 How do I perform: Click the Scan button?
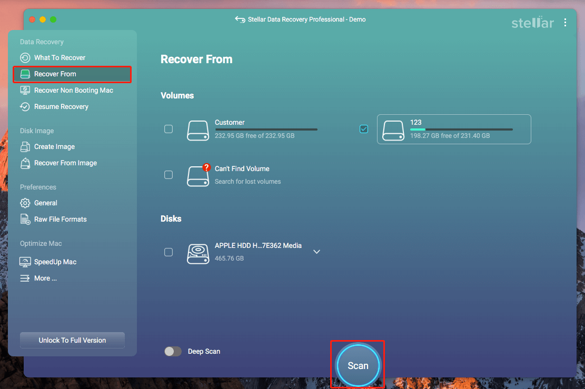358,365
